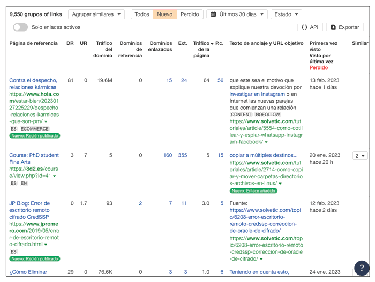
Task: Click the 160 linked domains value
Action: click(x=168, y=156)
